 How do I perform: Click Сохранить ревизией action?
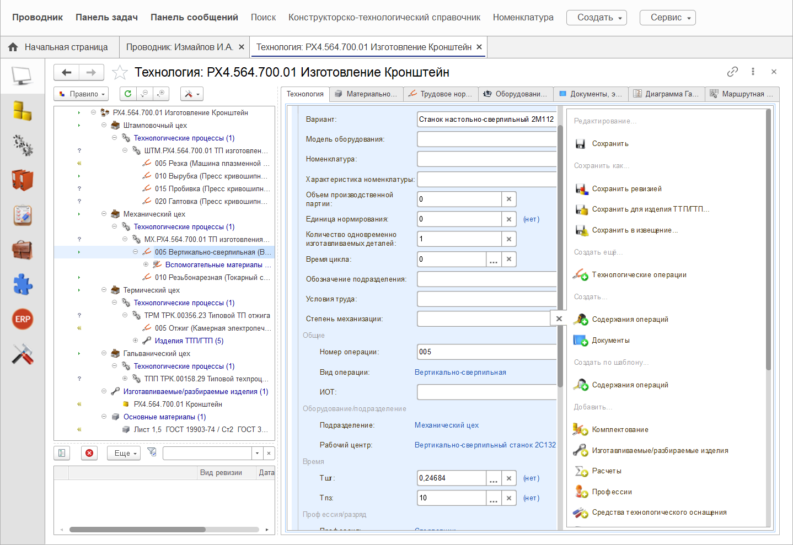pos(626,189)
